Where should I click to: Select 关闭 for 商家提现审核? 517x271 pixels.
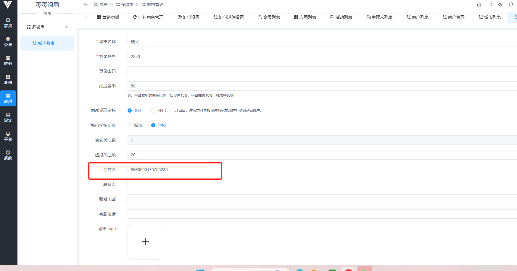pyautogui.click(x=130, y=111)
